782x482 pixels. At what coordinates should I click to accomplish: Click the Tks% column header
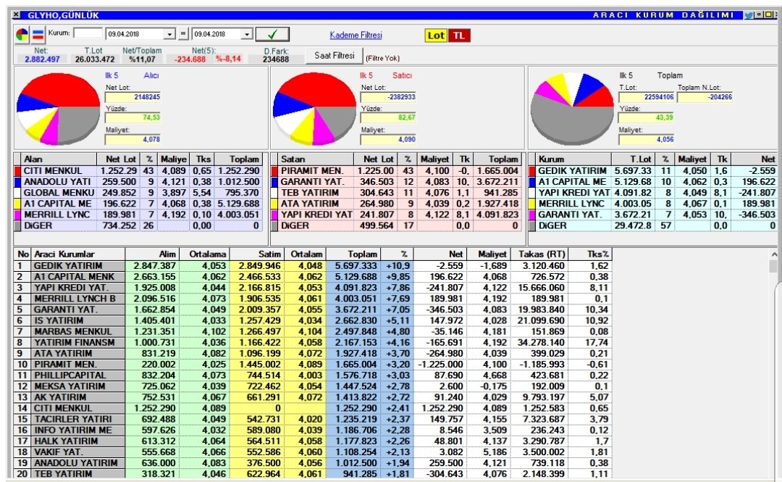(x=589, y=254)
